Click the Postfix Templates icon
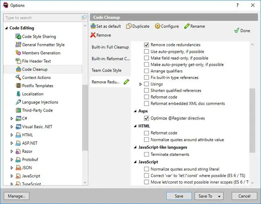261x204 pixels. pos(18,85)
